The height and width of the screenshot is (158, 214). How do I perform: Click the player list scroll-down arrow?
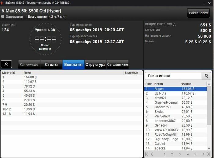click(x=209, y=148)
